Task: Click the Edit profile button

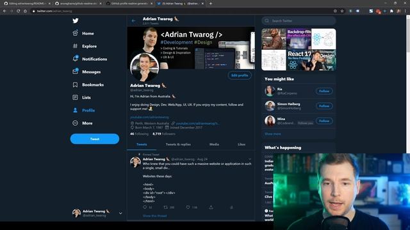Action: point(240,75)
